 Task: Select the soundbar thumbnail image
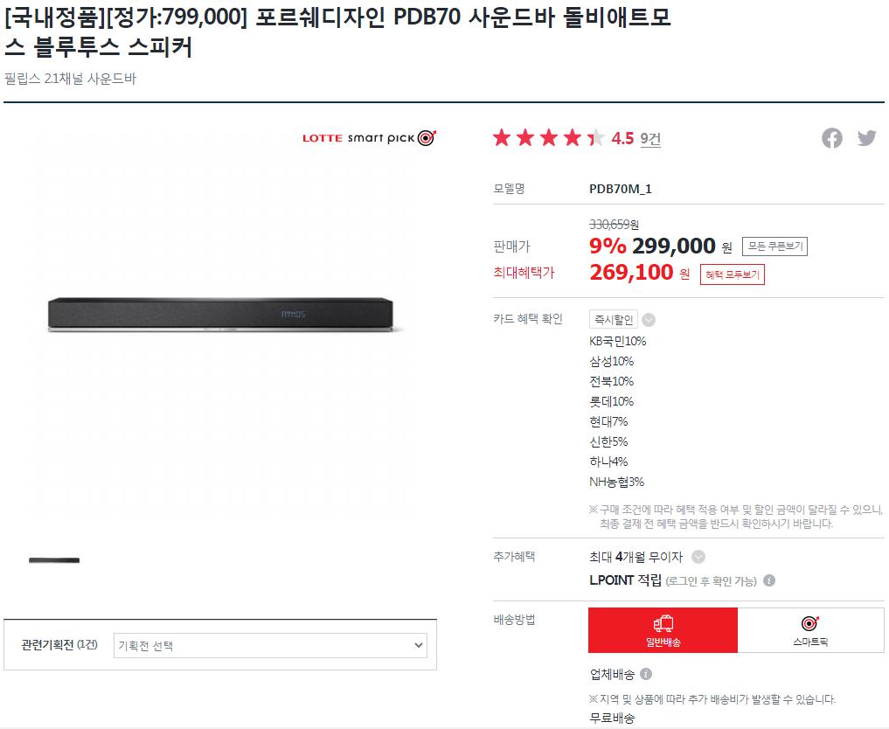(x=54, y=560)
